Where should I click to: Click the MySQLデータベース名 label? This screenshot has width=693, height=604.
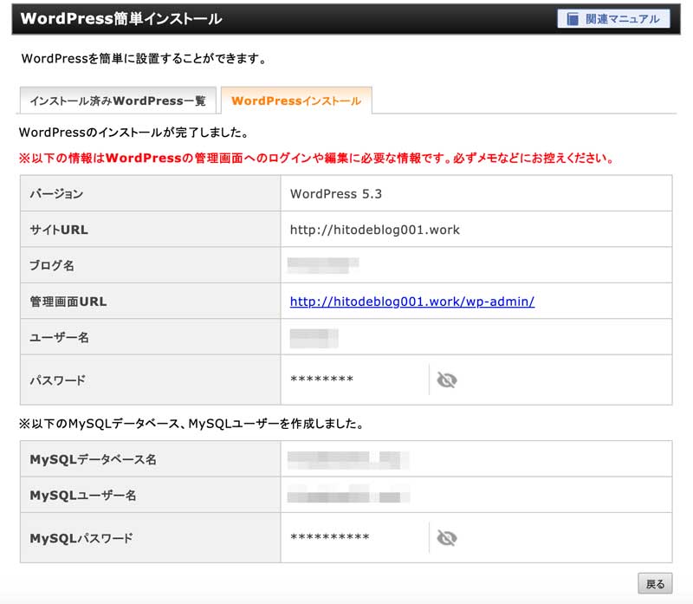[93, 460]
